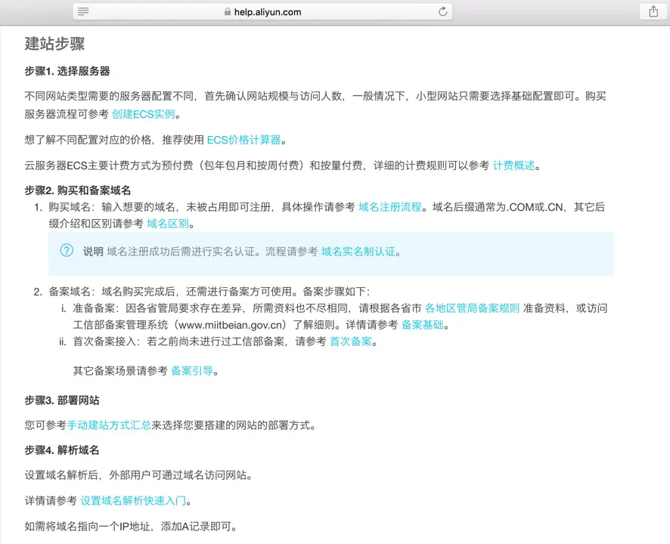The height and width of the screenshot is (544, 670).
Task: Click the text 设置域名解析后，外部用户可通过域名访问网站
Action: pyautogui.click(x=135, y=475)
